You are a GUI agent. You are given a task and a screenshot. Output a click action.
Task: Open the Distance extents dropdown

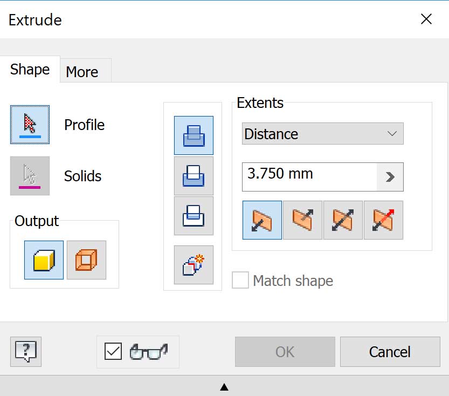(322, 134)
